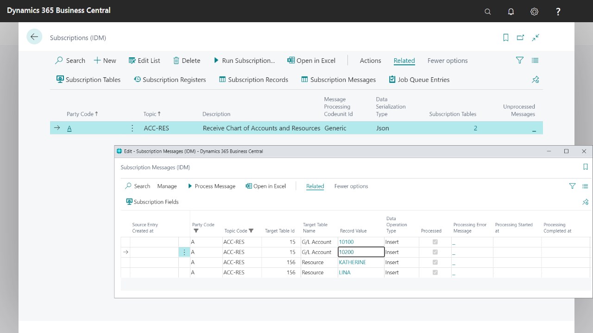
Task: Open the help question mark
Action: pos(558,12)
